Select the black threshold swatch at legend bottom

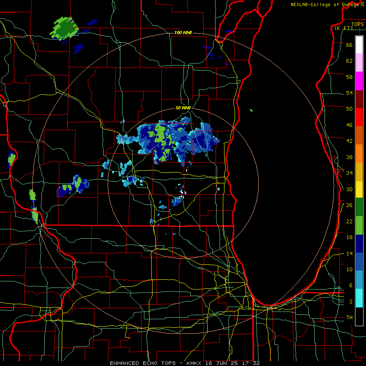(359, 316)
